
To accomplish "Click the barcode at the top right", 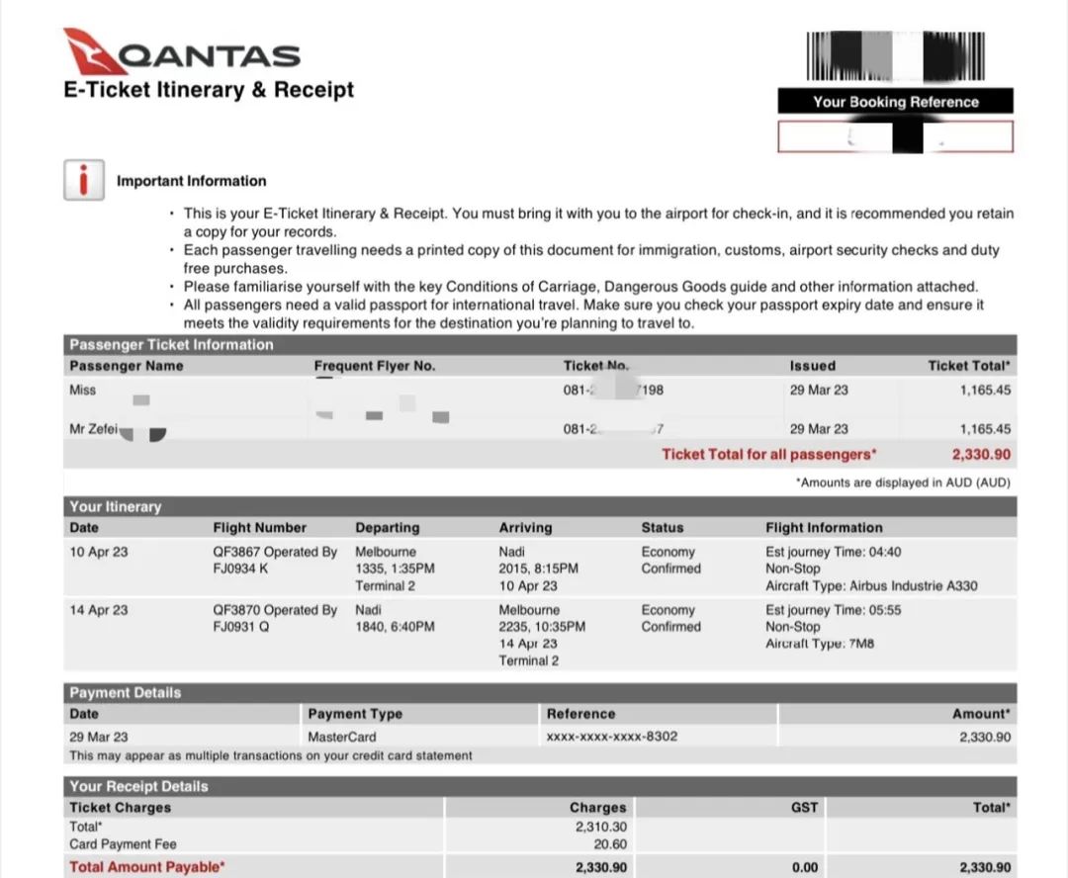I will (x=895, y=56).
